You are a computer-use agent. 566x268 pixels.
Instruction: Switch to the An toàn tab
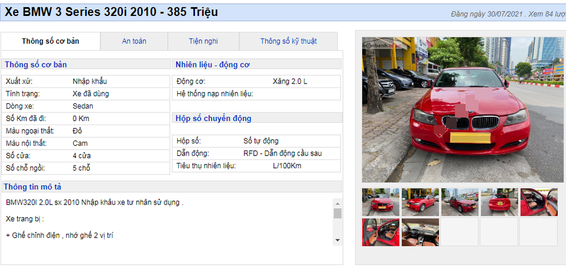[134, 41]
